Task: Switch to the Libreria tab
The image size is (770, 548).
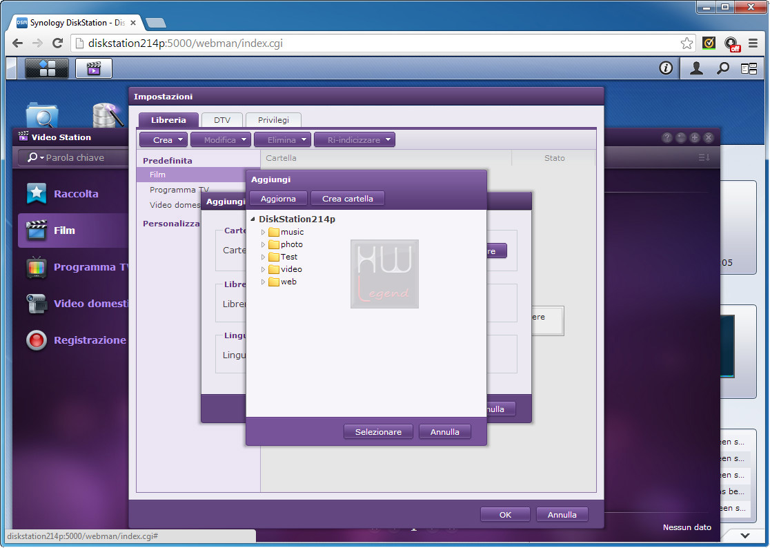Action: [x=168, y=120]
